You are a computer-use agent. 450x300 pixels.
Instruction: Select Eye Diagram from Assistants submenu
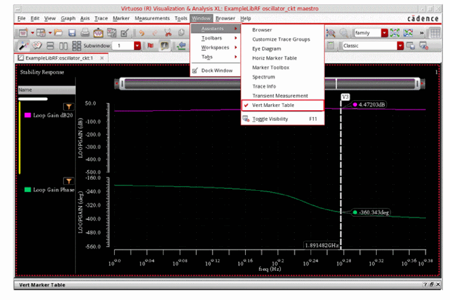pos(266,49)
